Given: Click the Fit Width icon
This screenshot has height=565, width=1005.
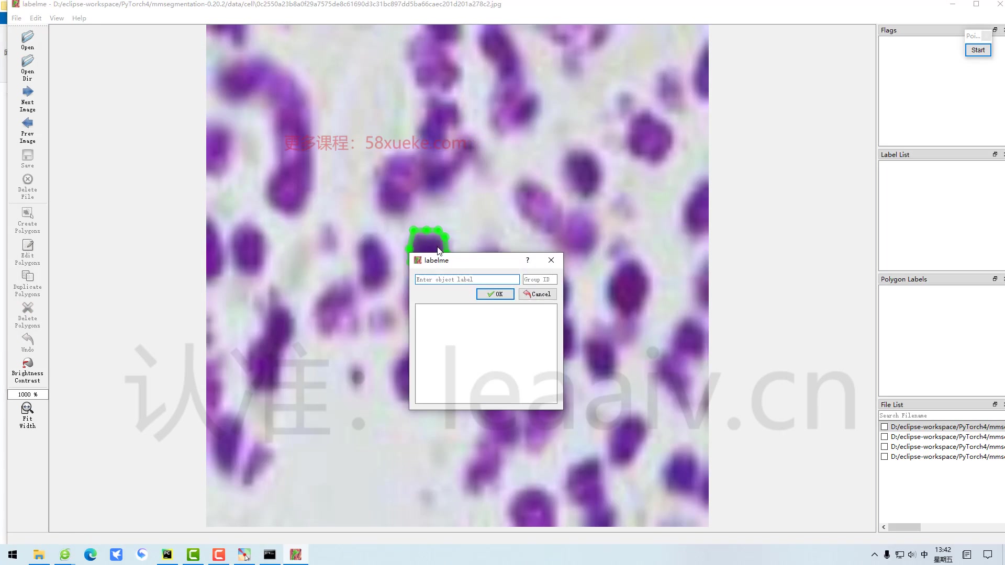Looking at the screenshot, I should click(x=27, y=415).
